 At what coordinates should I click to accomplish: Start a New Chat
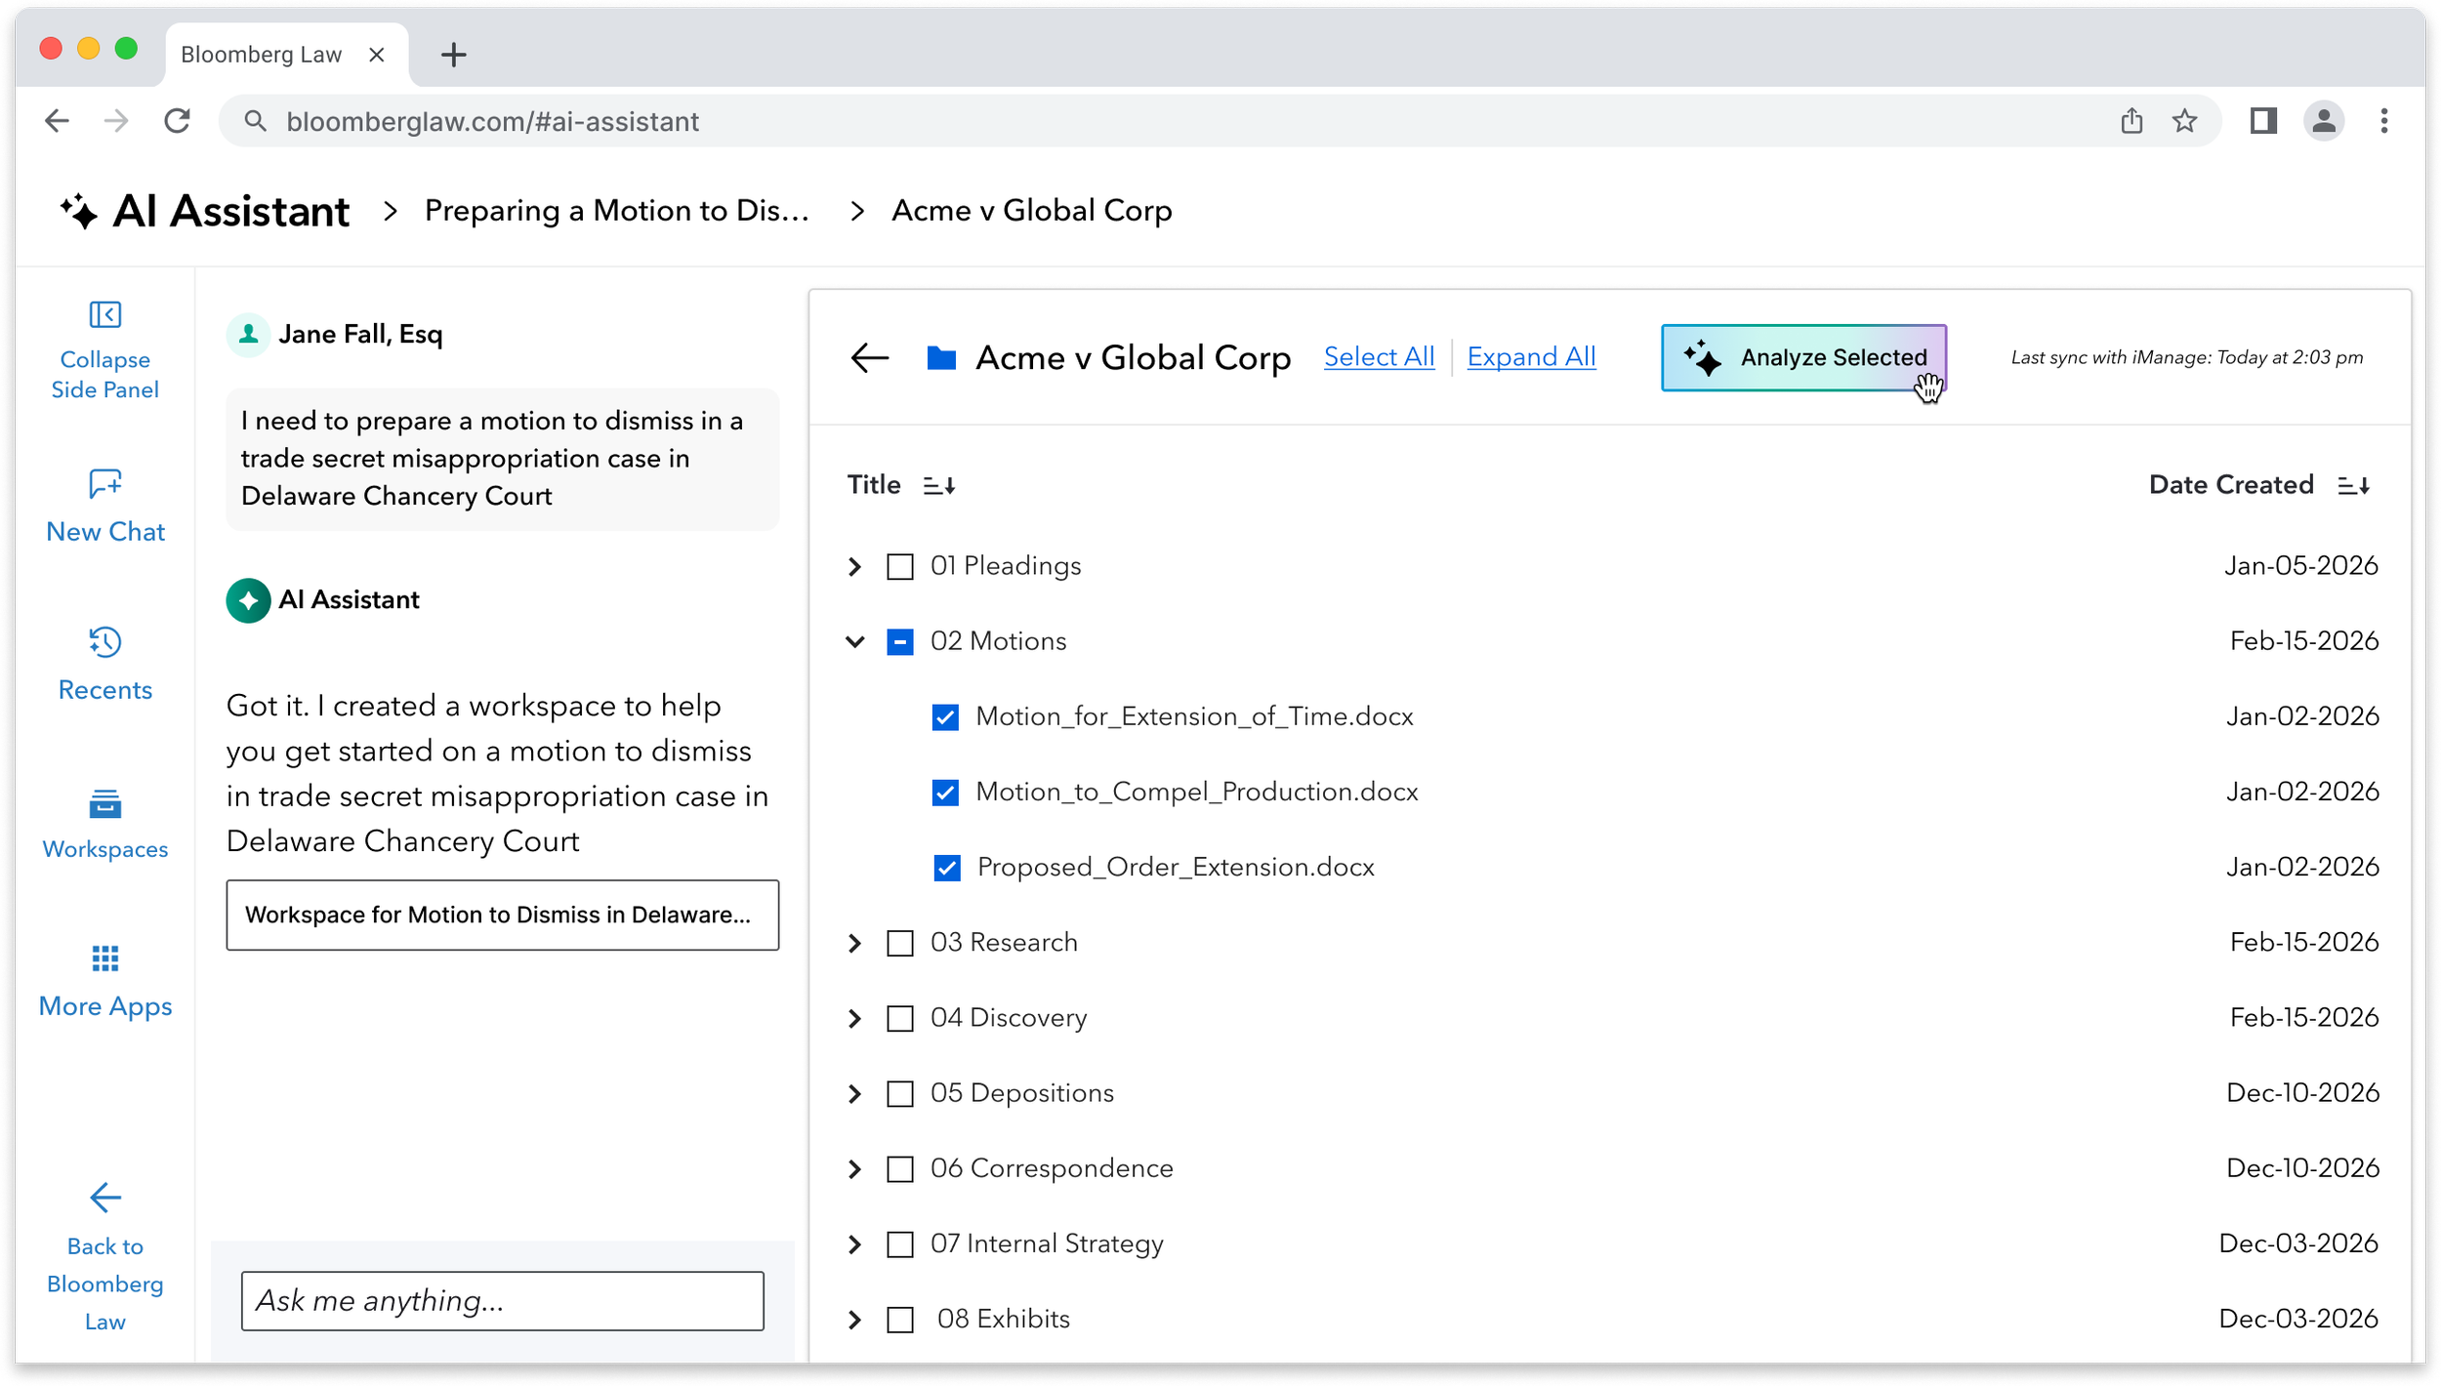[103, 508]
